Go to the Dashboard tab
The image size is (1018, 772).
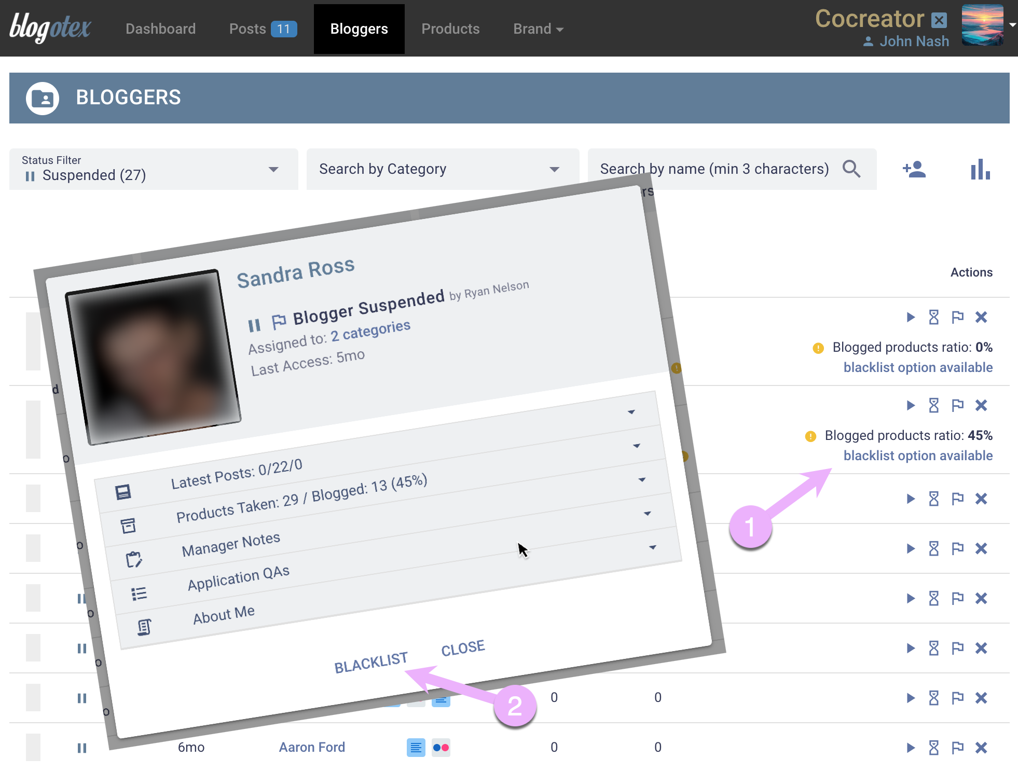point(160,29)
